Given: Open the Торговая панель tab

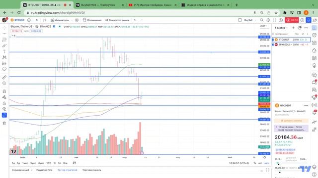Looking at the screenshot, I should coord(91,170).
